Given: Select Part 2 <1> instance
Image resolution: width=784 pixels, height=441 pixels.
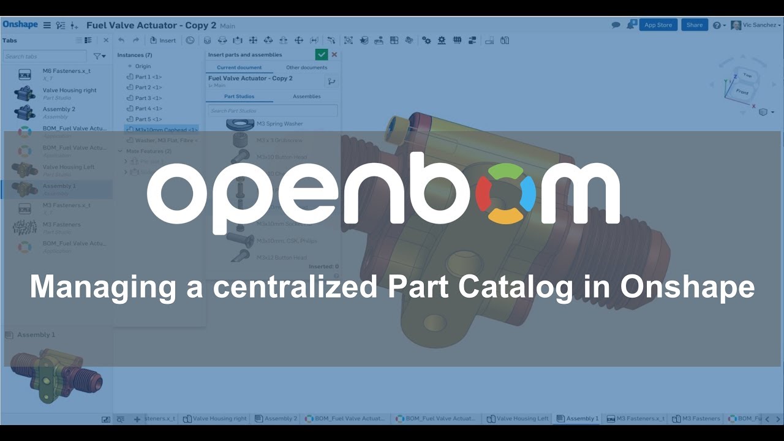Looking at the screenshot, I should (x=145, y=88).
